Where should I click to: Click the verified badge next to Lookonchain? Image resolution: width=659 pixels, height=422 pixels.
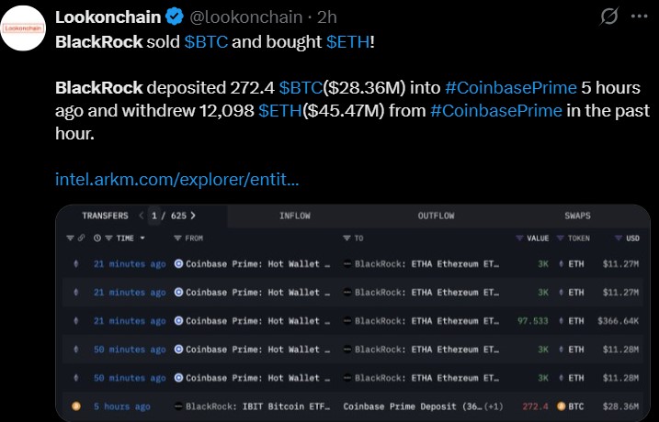175,17
